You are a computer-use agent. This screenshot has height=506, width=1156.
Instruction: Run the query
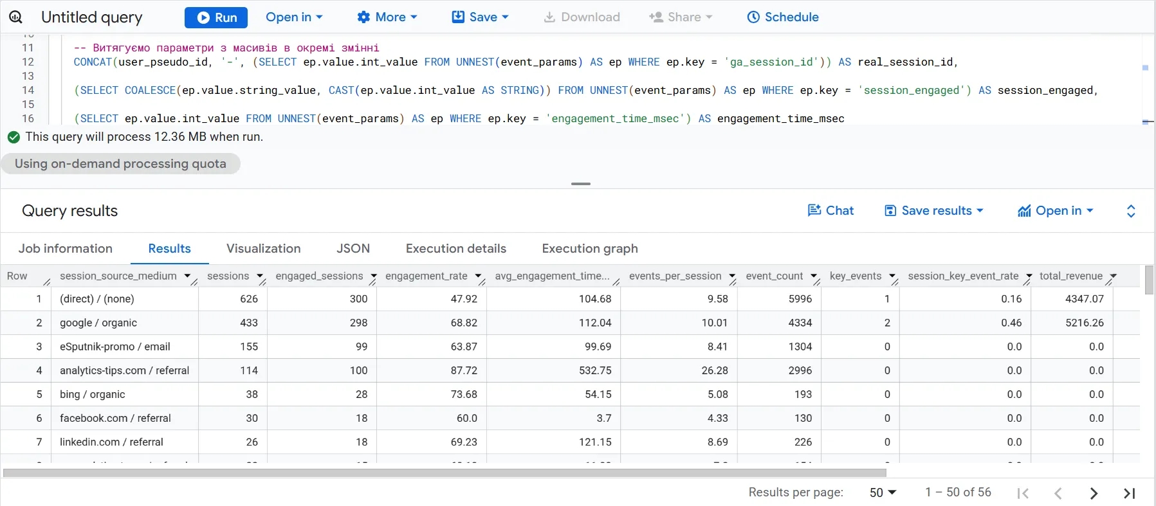click(216, 17)
